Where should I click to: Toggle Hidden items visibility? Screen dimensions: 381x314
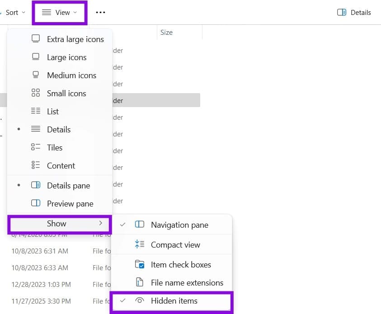(172, 301)
